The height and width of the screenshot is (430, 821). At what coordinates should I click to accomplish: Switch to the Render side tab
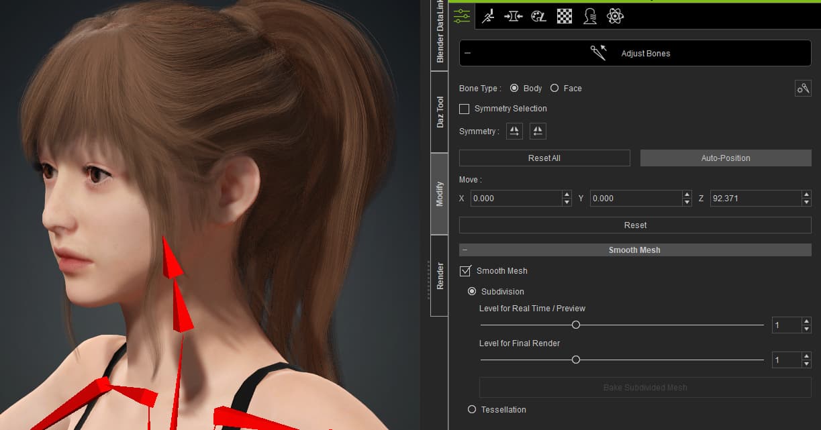(x=440, y=276)
